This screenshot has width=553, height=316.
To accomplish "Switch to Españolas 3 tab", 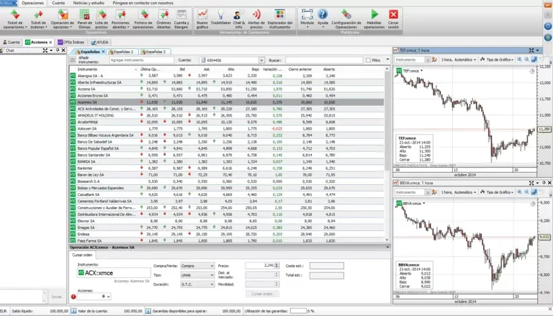I will click(x=153, y=52).
